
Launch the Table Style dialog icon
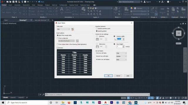tap(73, 29)
